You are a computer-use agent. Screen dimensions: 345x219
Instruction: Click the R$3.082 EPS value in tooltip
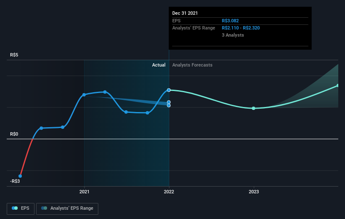pyautogui.click(x=230, y=21)
